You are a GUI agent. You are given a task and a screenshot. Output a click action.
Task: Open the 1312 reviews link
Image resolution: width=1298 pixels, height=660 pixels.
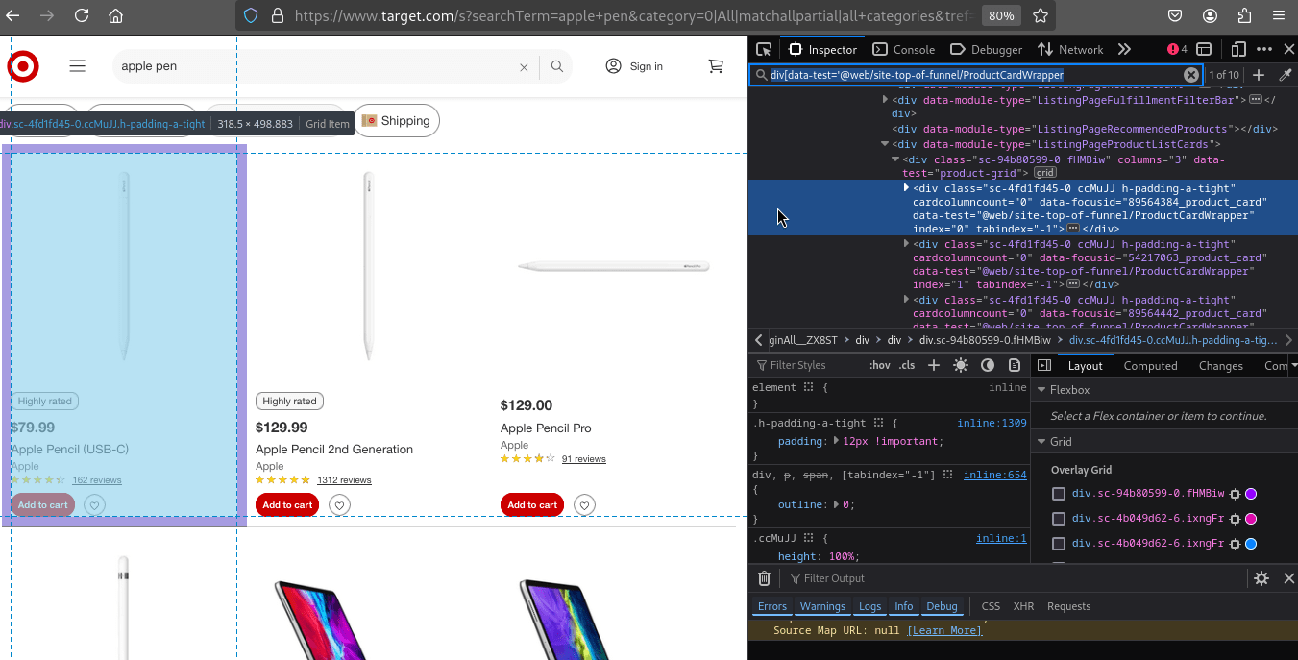[344, 480]
